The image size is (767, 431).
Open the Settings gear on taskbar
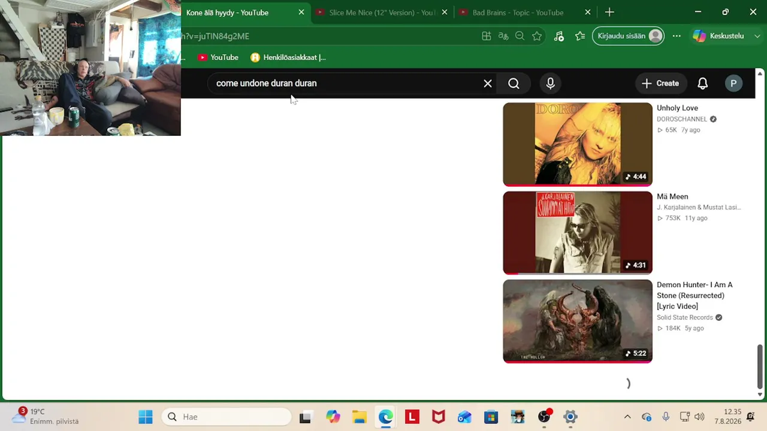click(570, 417)
